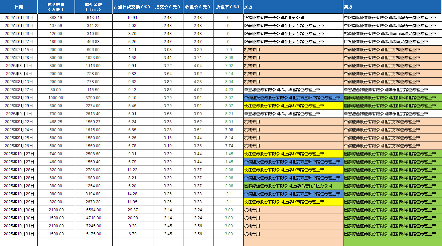
Task: Click the amount cell 913.11
Action: click(x=94, y=17)
